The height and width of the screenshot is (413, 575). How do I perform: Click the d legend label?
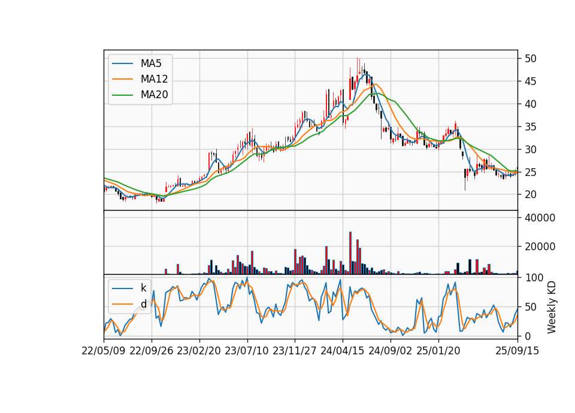143,304
